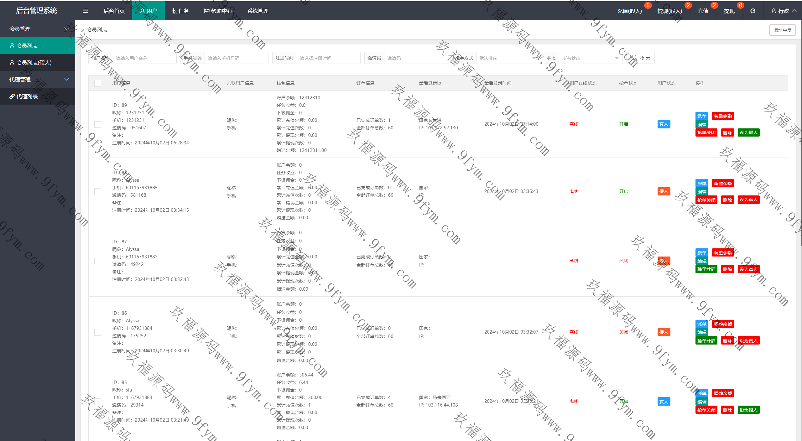This screenshot has height=441, width=802.
Task: Click the person icon beside 会员列表(假人)
Action: pos(12,63)
